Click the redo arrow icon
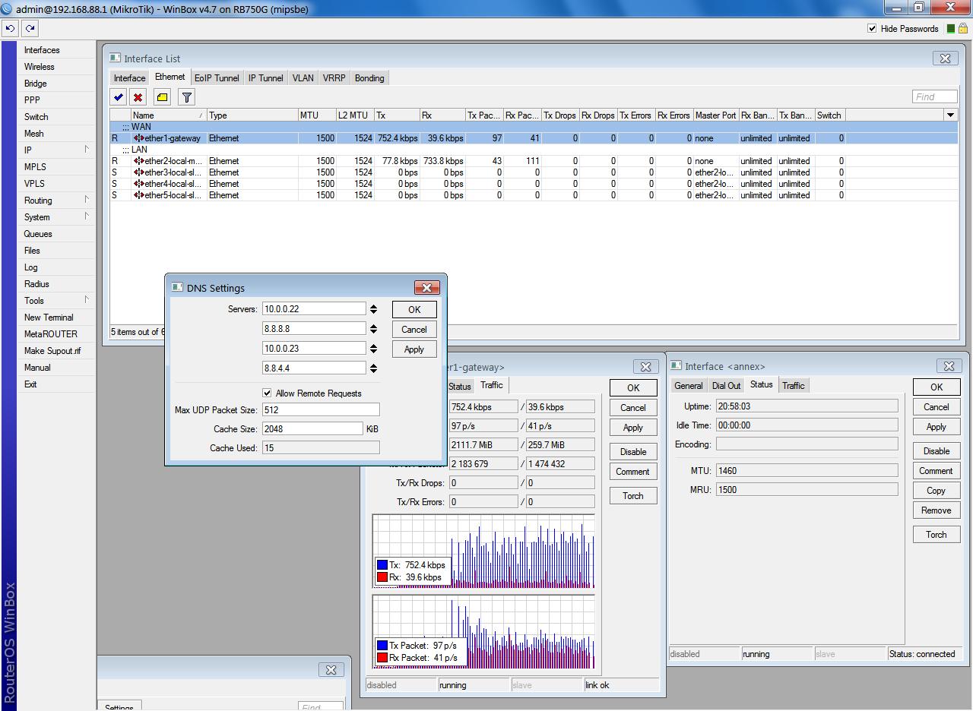 click(30, 28)
